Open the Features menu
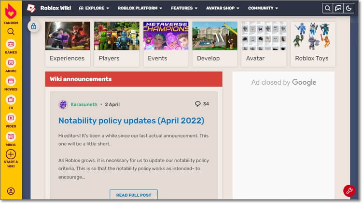Viewport: 362px width, 203px height. [x=184, y=8]
